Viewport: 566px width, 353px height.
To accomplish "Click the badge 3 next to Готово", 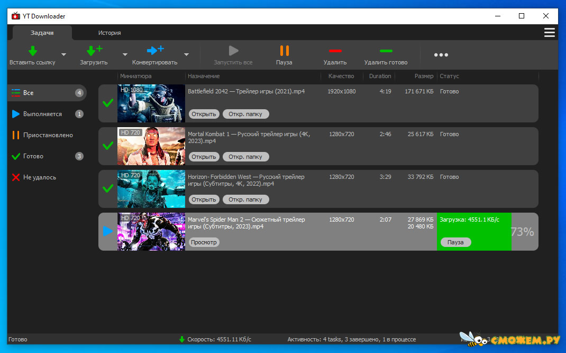I will (x=79, y=156).
